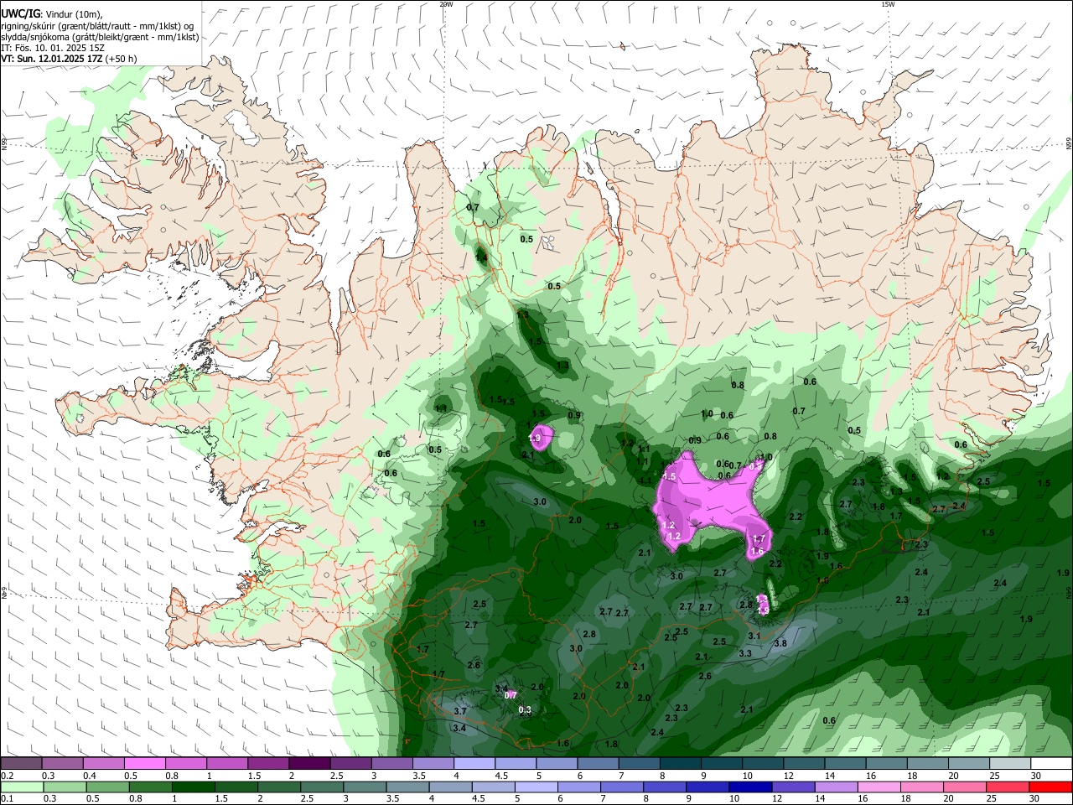Click the purple bottom-row swatch labeled 14

tap(836, 787)
